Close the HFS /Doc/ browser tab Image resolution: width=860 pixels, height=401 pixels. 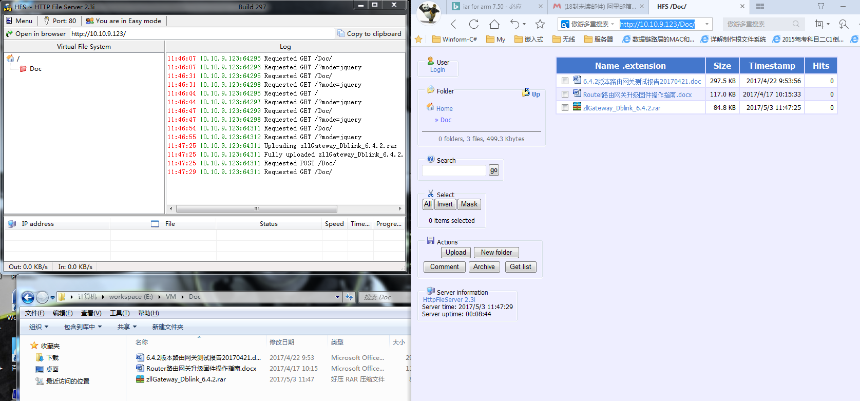tap(742, 7)
